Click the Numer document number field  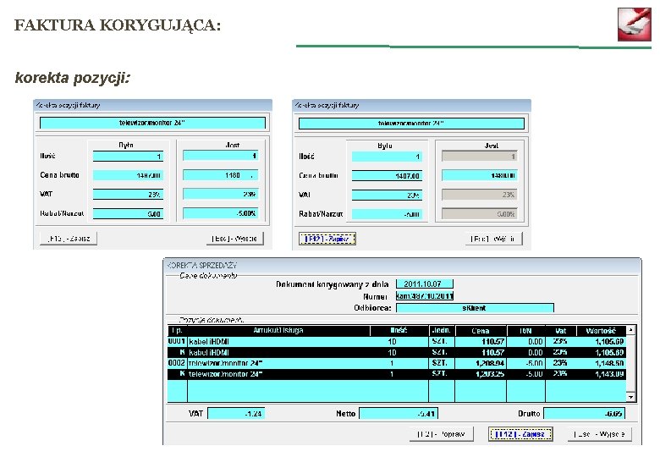(x=424, y=296)
